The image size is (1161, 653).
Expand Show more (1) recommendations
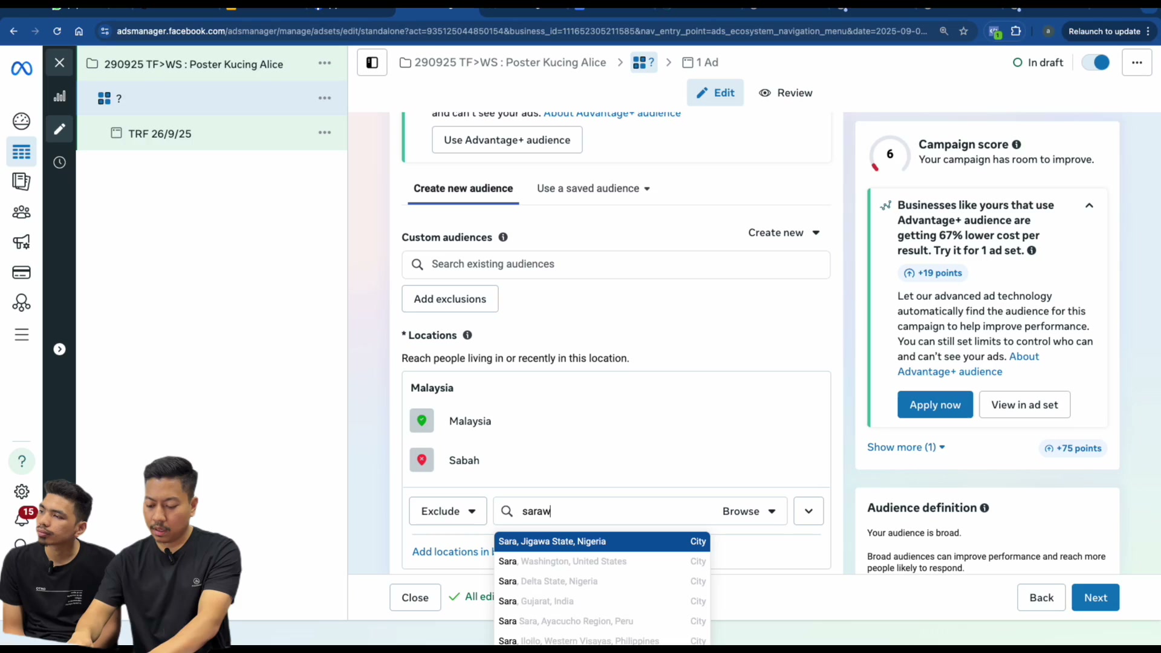906,447
